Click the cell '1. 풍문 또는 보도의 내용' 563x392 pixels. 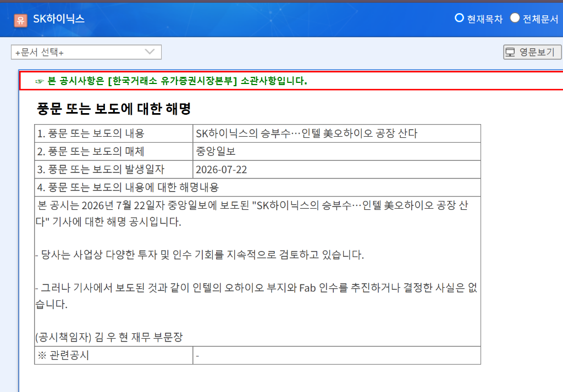113,133
